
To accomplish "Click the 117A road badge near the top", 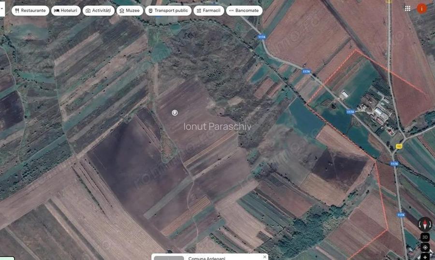I will [261, 37].
